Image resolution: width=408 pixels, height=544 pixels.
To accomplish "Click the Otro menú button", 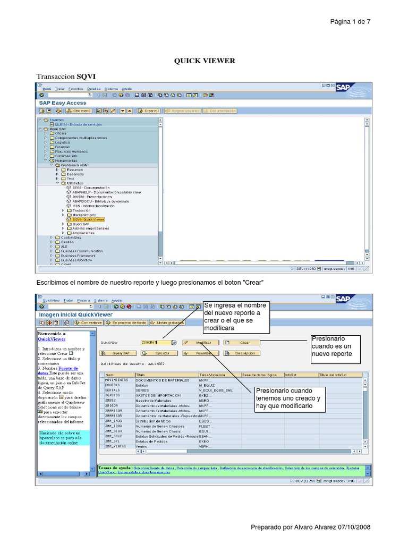I will click(79, 110).
